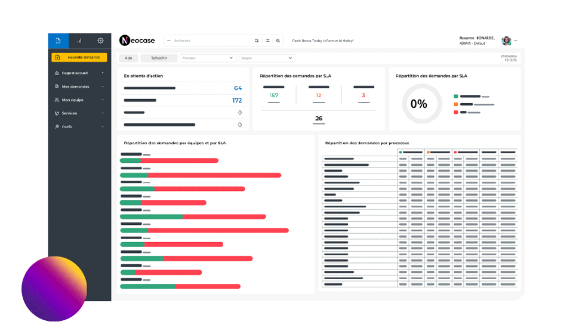This screenshot has height=334, width=573.
Task: Click the Roxanne BONARDEL user name
Action: [x=477, y=38]
